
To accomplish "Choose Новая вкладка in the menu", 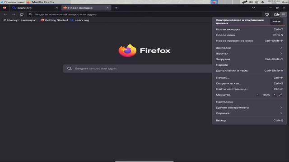I will pyautogui.click(x=249, y=29).
